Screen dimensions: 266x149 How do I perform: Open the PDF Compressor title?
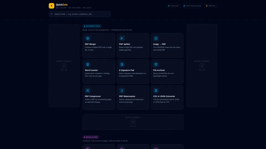coord(93,96)
